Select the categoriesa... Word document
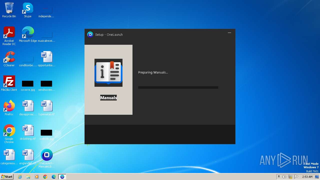The image size is (320, 180). pyautogui.click(x=9, y=157)
